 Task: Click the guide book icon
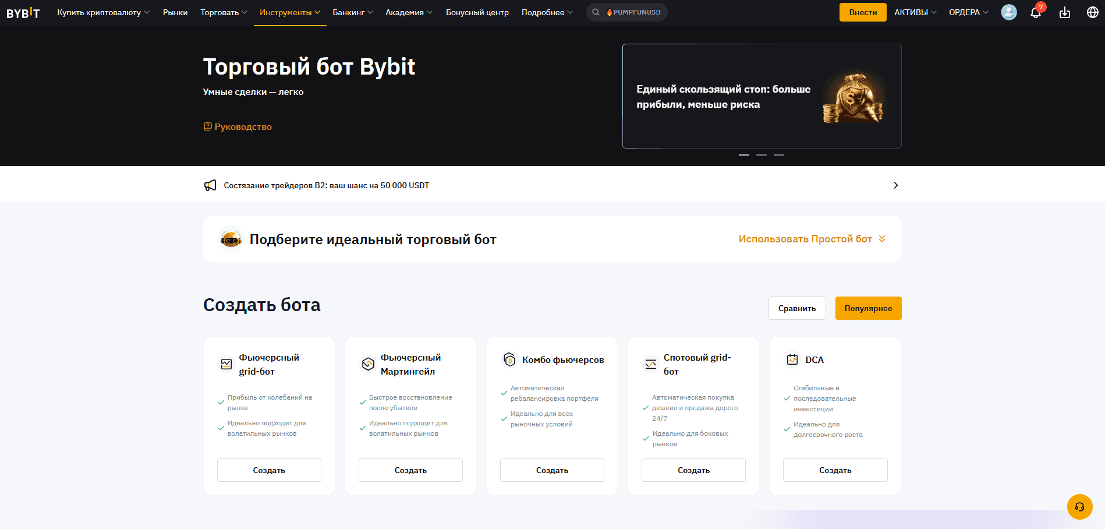pos(207,126)
